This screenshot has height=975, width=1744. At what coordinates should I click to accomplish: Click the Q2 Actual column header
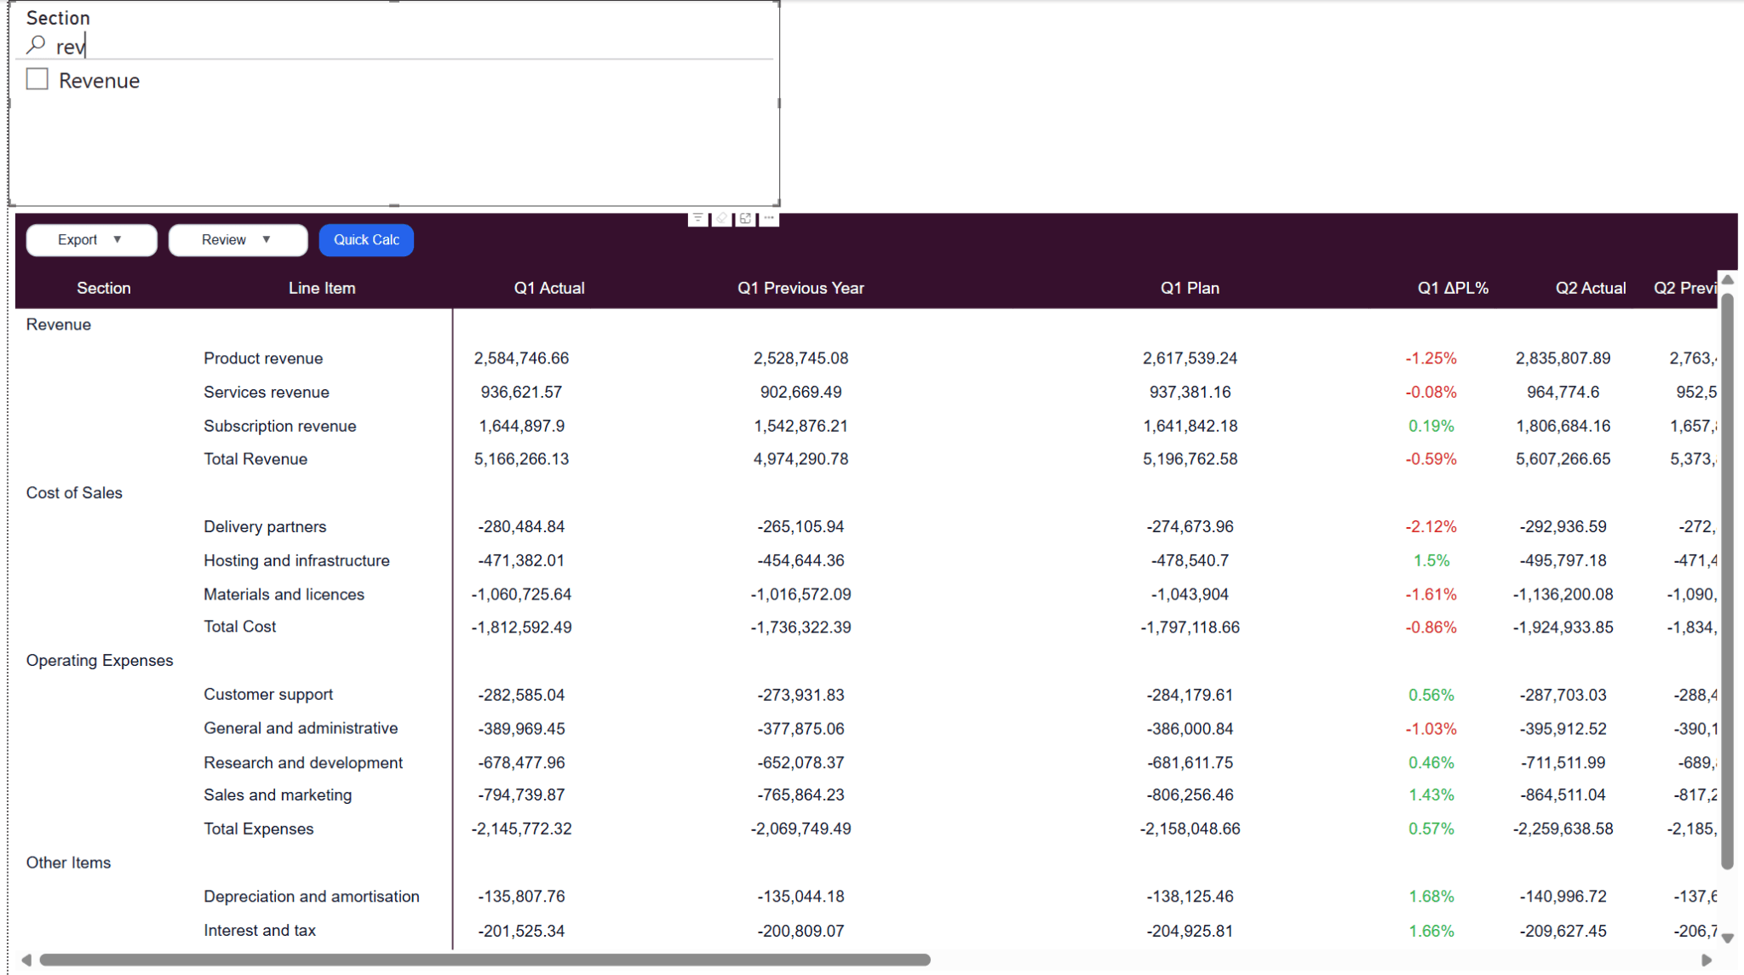(x=1591, y=288)
